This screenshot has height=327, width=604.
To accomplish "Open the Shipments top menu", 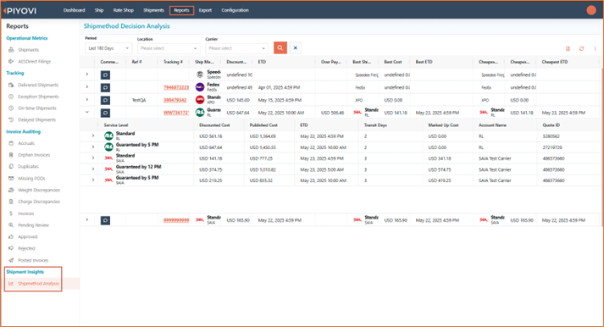I will point(153,10).
